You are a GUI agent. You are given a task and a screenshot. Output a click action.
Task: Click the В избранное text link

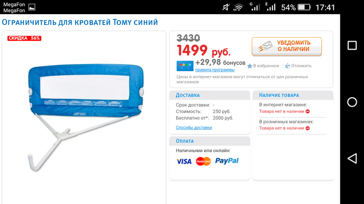pyautogui.click(x=266, y=66)
